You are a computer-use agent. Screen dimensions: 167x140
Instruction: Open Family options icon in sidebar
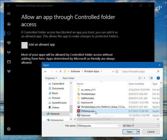(9, 71)
